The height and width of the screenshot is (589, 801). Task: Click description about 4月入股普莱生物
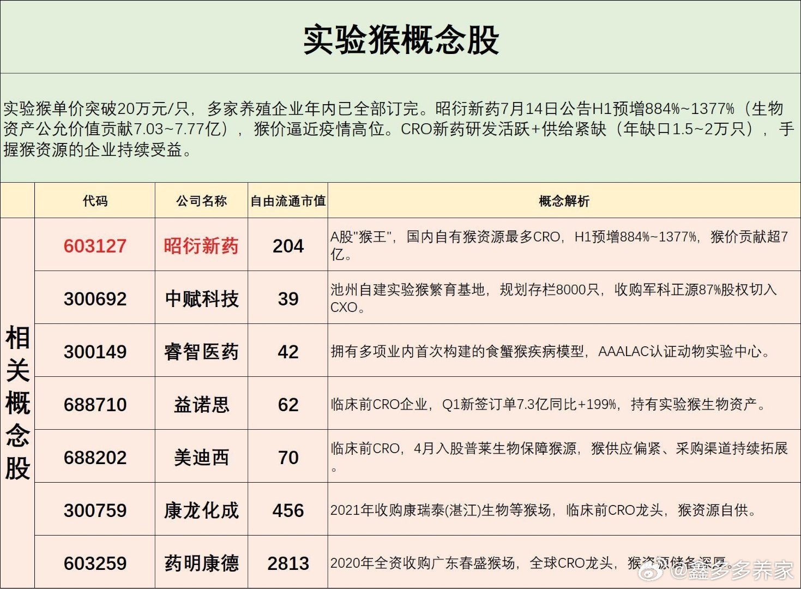(559, 457)
